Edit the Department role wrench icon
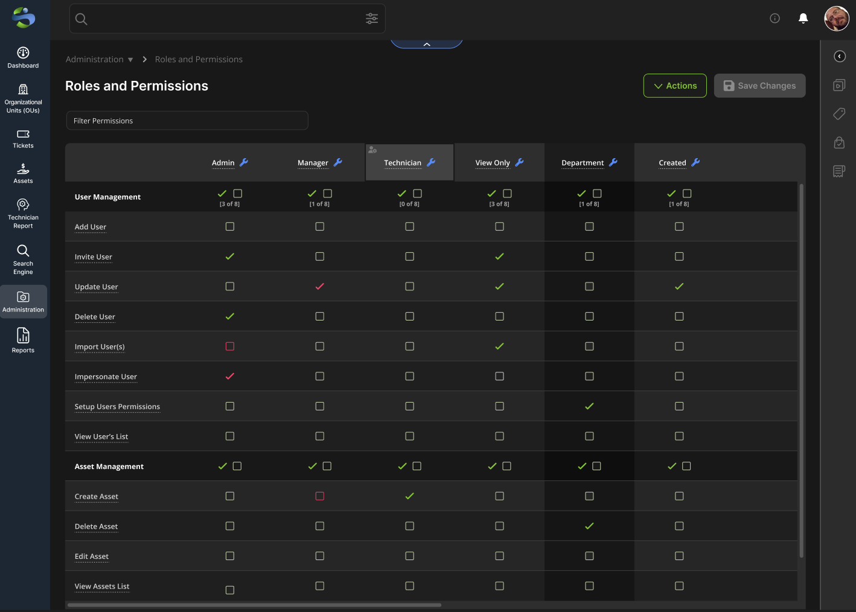The height and width of the screenshot is (612, 856). point(613,162)
